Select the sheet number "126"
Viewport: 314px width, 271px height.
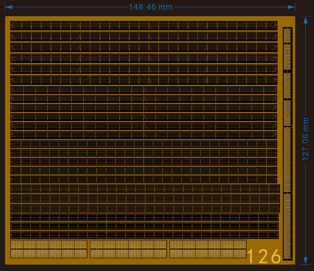(264, 256)
